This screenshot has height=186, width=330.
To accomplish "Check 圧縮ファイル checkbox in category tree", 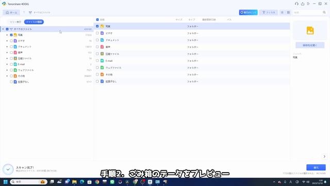I will [11, 58].
